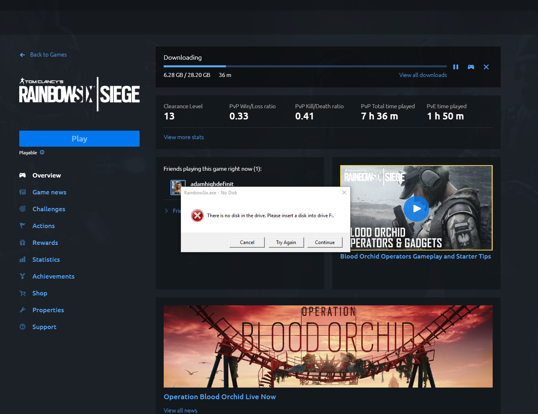This screenshot has height=414, width=538.
Task: Select friend name adamhighdefinit
Action: pyautogui.click(x=212, y=184)
